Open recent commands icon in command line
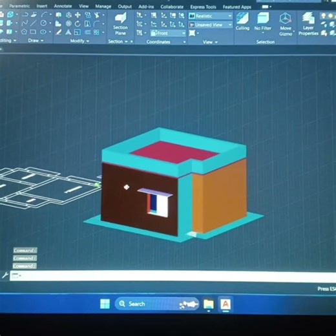The height and width of the screenshot is (336, 336). pos(16,275)
